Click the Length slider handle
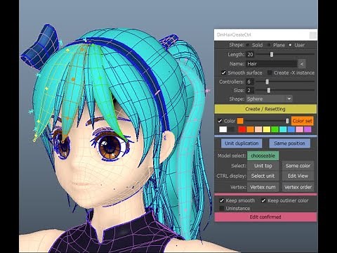This screenshot has height=253, width=337. point(272,54)
